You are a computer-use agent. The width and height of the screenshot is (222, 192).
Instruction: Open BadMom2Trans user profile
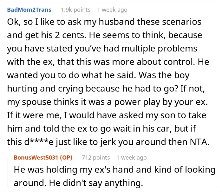[x=29, y=10]
